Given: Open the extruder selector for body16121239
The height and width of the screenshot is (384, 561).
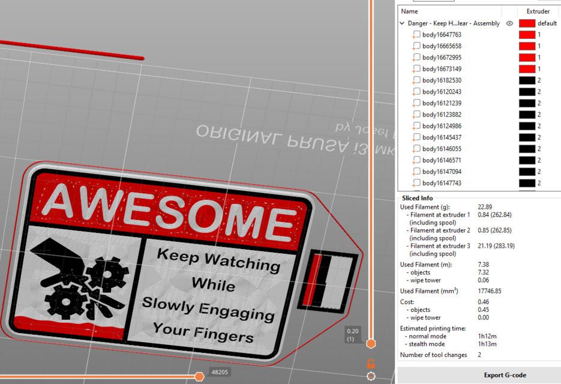Looking at the screenshot, I should click(526, 103).
